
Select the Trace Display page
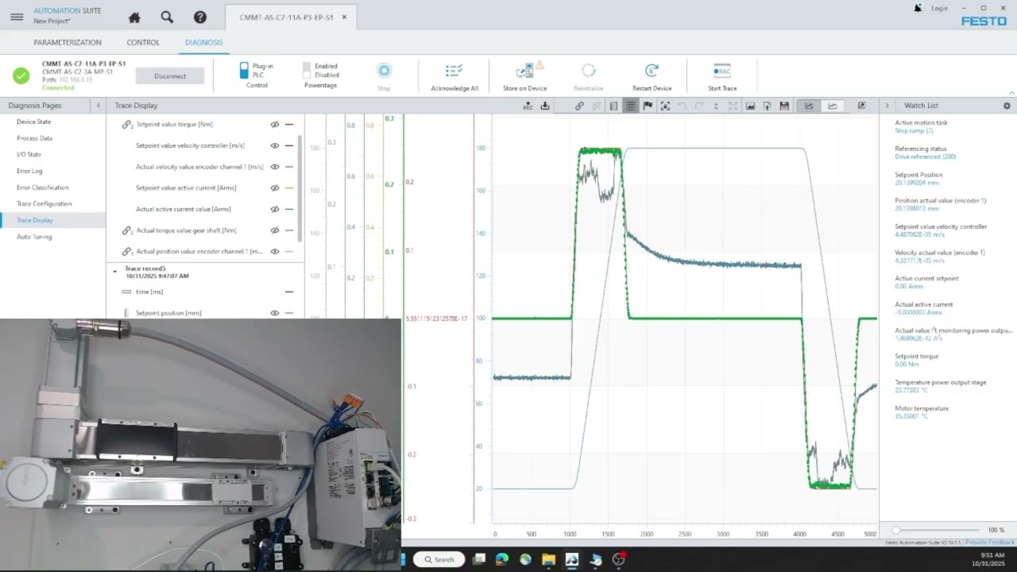35,220
